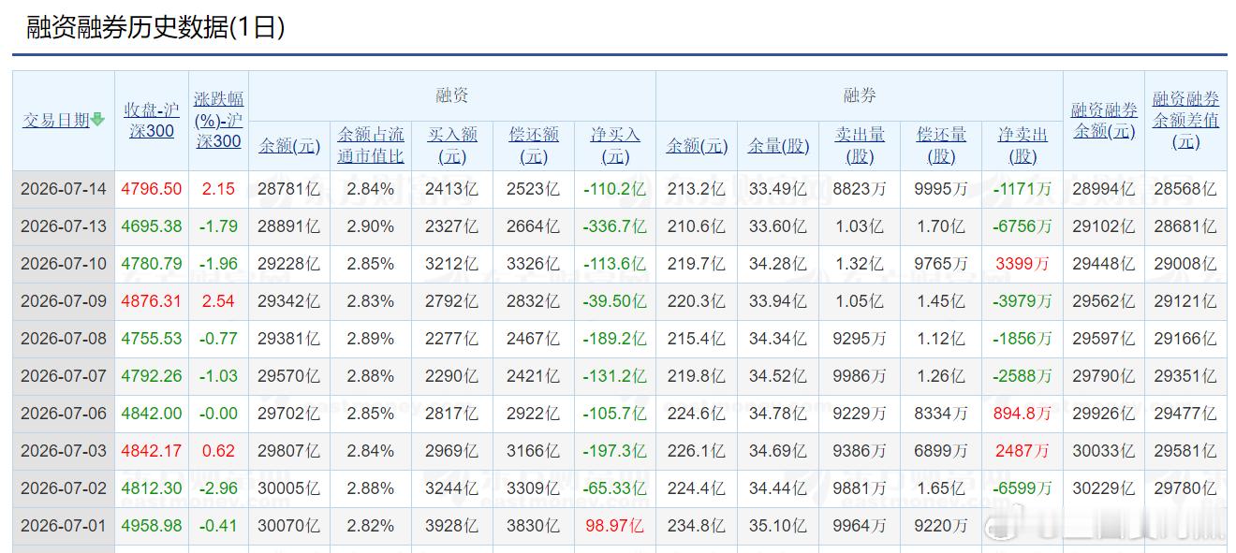Click closing value 4958.98
The height and width of the screenshot is (553, 1236).
[152, 526]
